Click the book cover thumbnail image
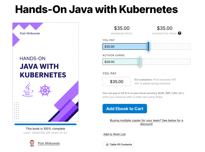 tap(45, 72)
